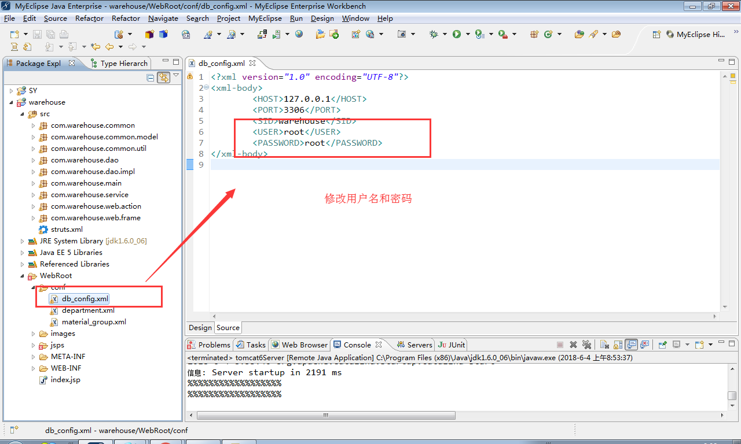Switch to the Design view of db_config.xml
Screen dimensions: 741x444
pyautogui.click(x=200, y=327)
